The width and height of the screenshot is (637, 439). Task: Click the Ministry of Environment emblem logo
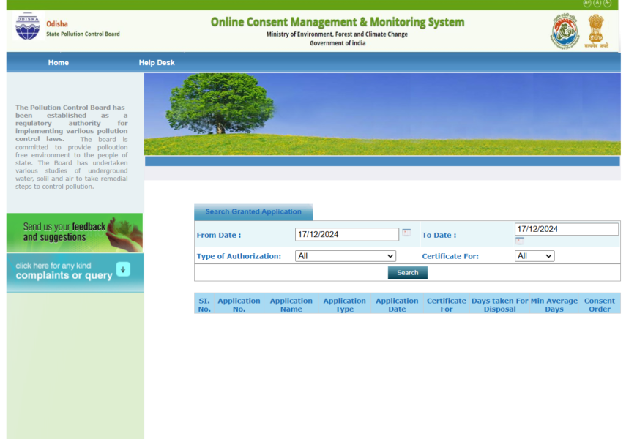click(565, 31)
